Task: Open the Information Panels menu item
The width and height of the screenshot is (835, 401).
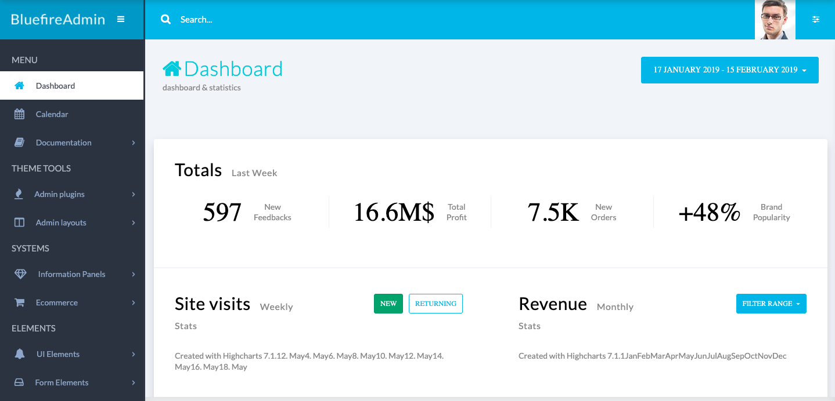Action: click(72, 274)
